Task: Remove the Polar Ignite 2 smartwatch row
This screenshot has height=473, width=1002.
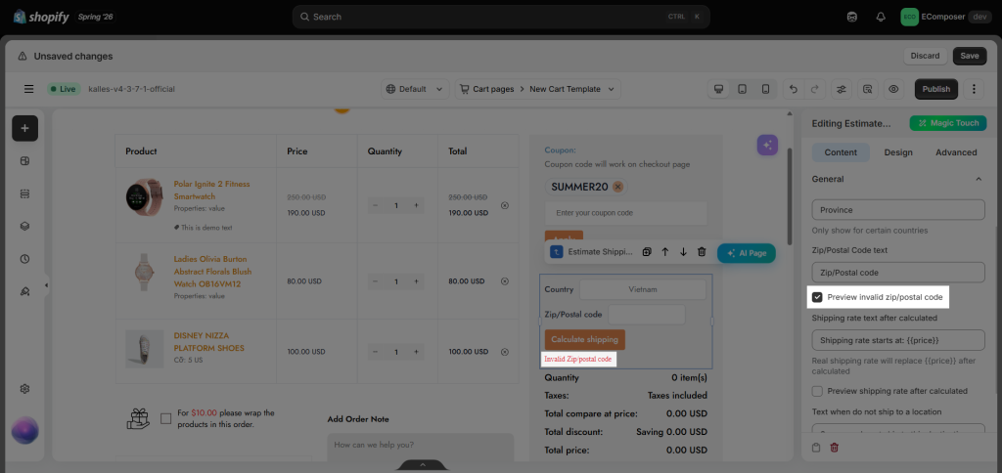Action: tap(505, 205)
